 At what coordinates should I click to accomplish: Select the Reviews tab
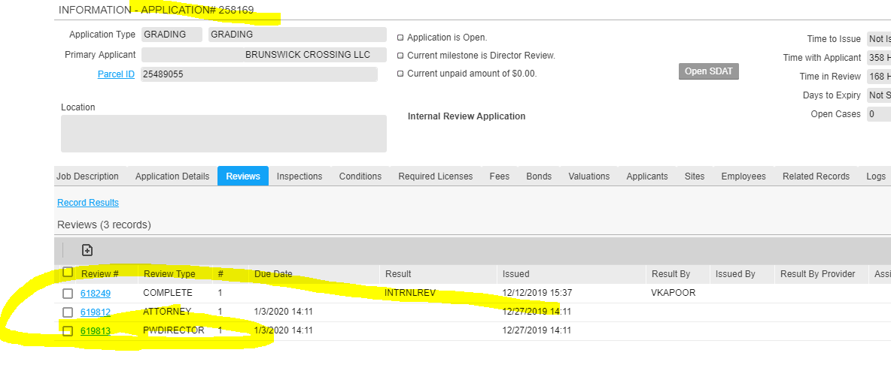pyautogui.click(x=243, y=176)
